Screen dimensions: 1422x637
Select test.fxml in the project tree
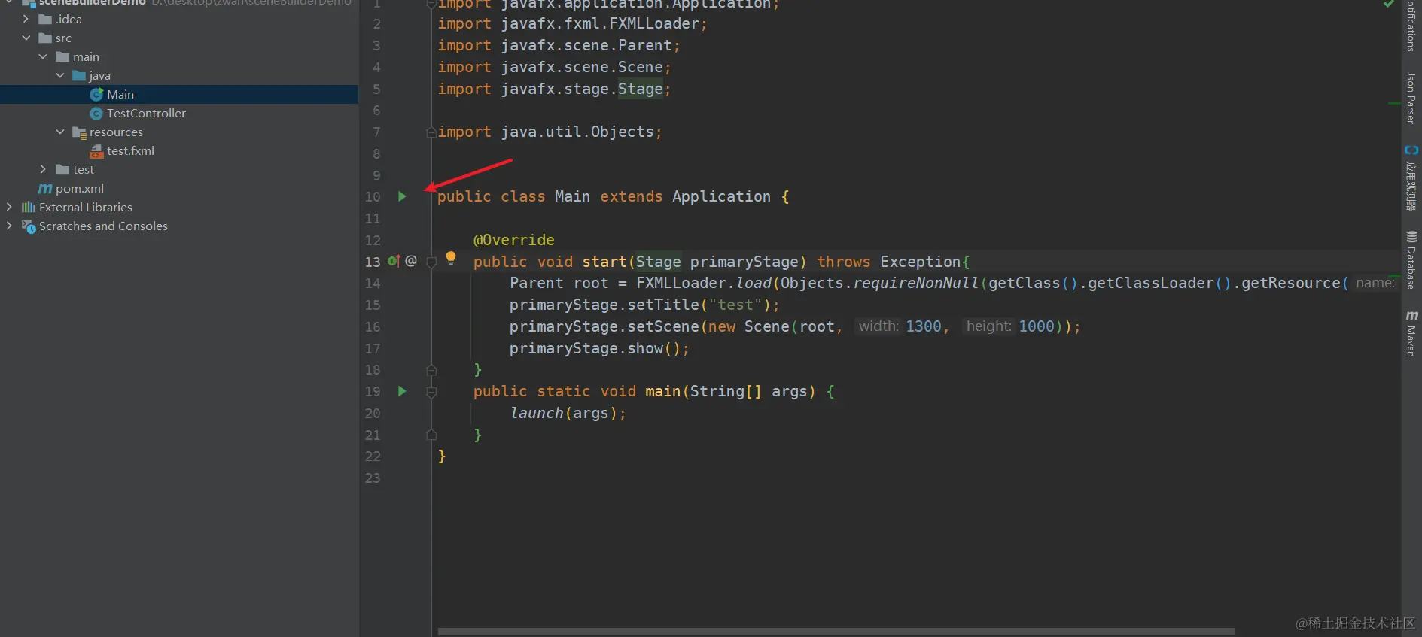pos(130,150)
